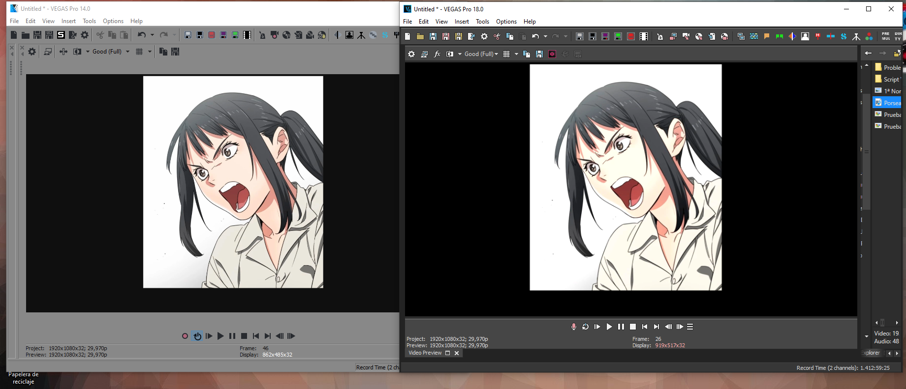Click Preview on External Monitor in VEGAS 18
Screen dimensions: 906x389
click(x=424, y=54)
